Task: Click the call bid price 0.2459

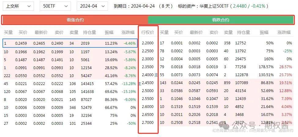Action: coord(21,43)
